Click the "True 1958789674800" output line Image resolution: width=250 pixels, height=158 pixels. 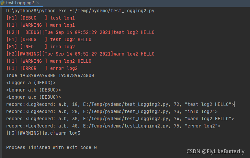pyautogui.click(x=50, y=75)
